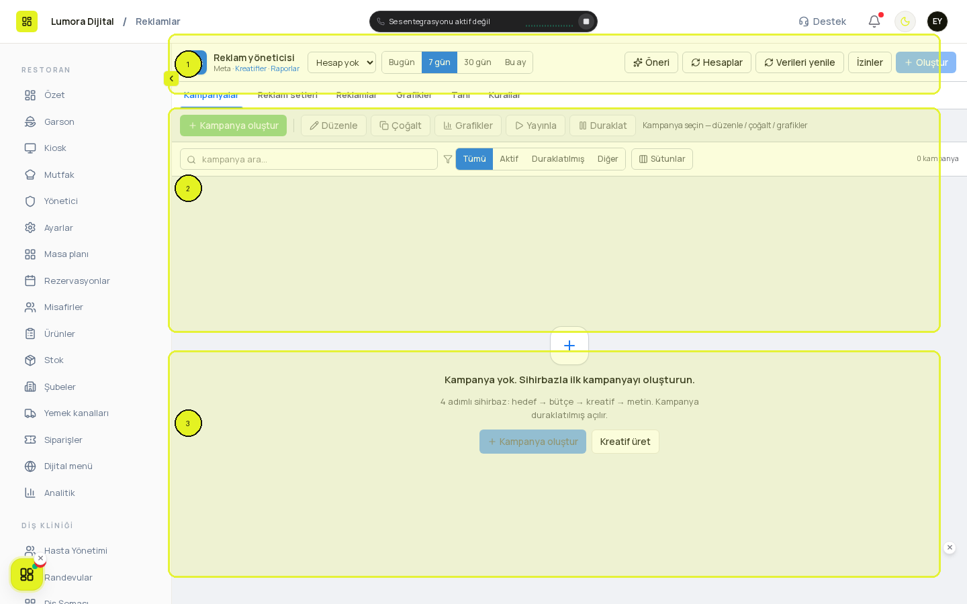This screenshot has height=604, width=967.
Task: Open the Sütunlar column chooser
Action: pyautogui.click(x=662, y=159)
